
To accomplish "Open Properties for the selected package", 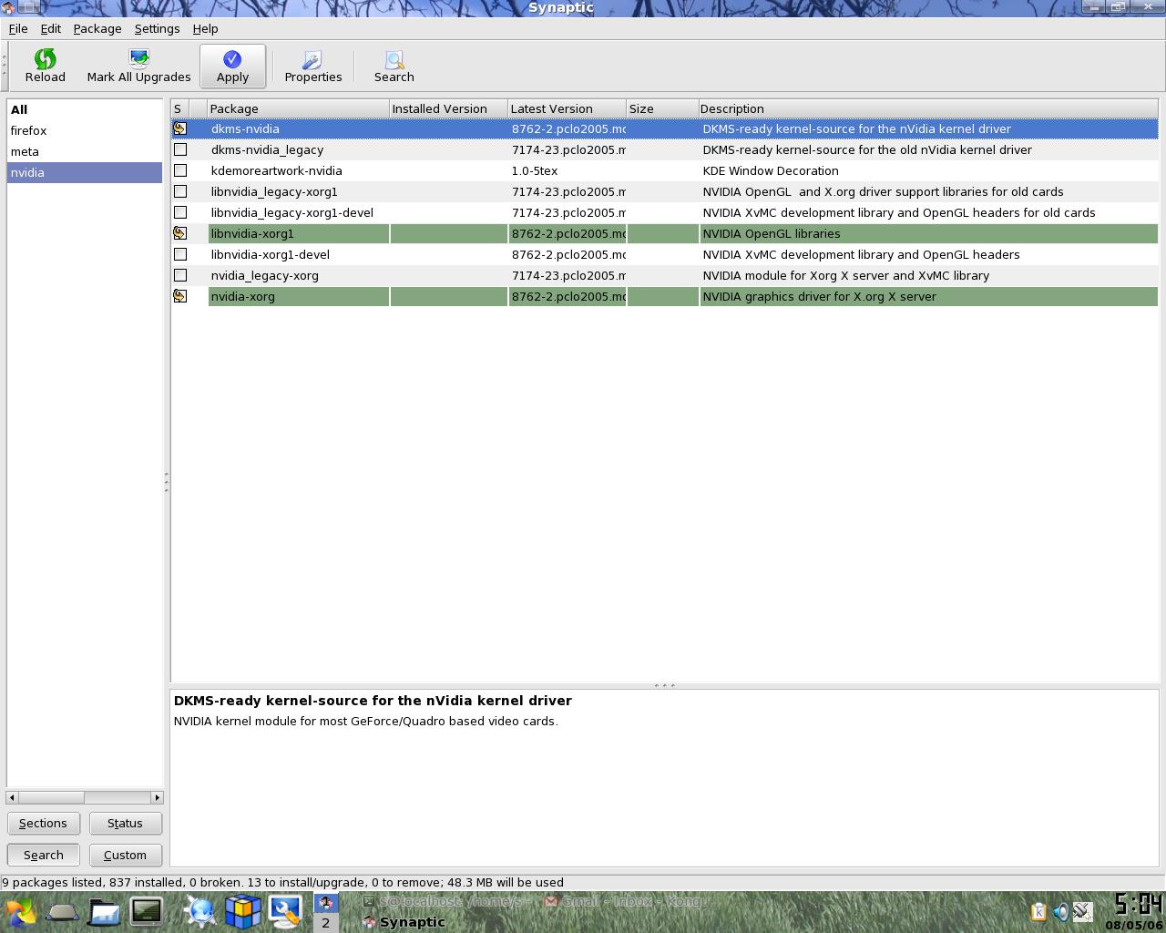I will point(313,67).
